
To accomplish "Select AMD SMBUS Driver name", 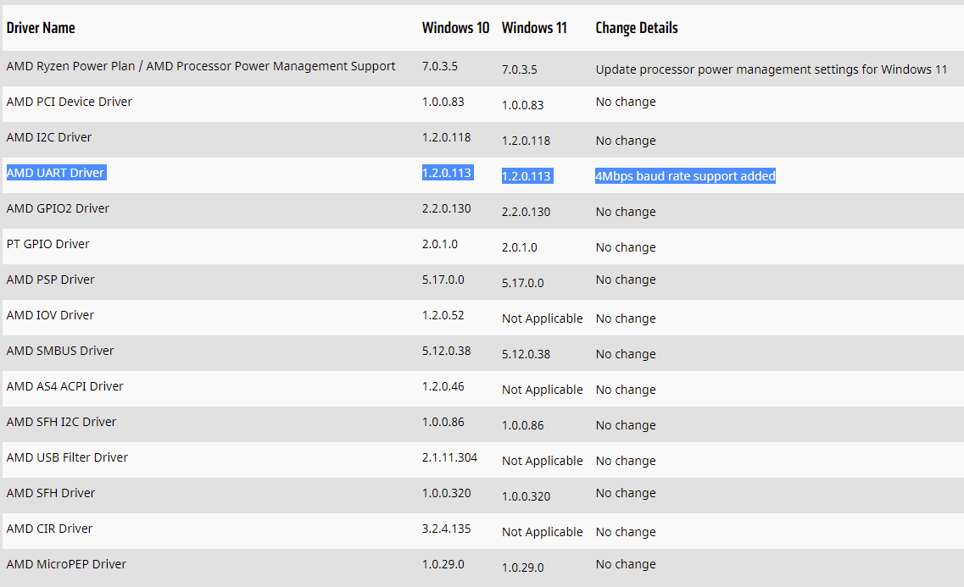I will [x=60, y=352].
